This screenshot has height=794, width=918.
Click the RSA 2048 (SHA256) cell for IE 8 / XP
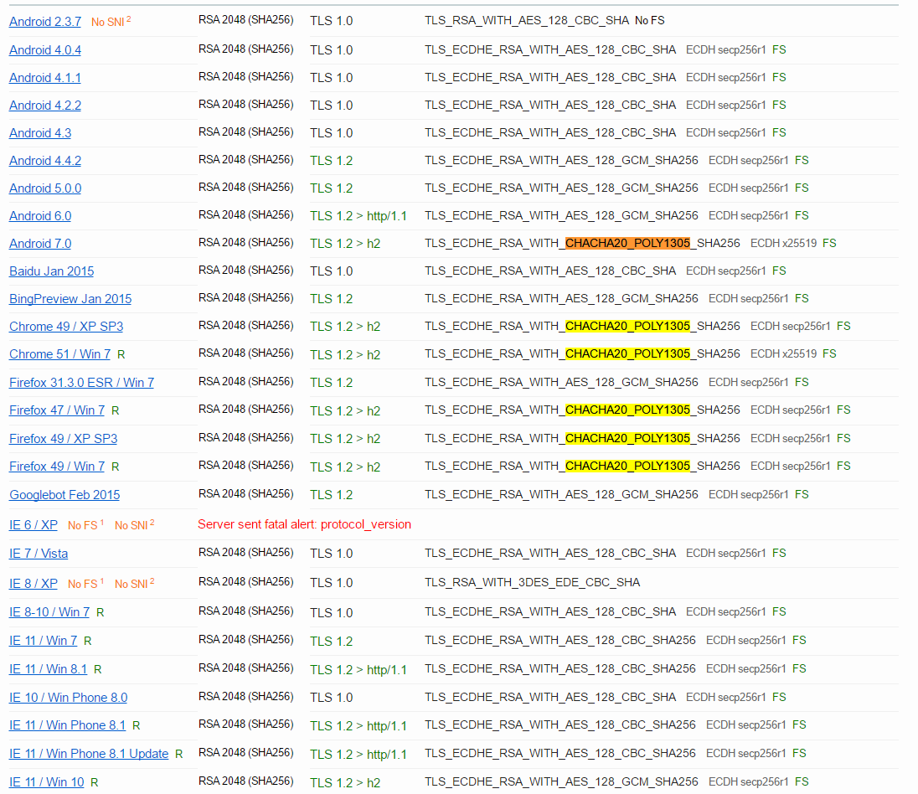point(246,581)
